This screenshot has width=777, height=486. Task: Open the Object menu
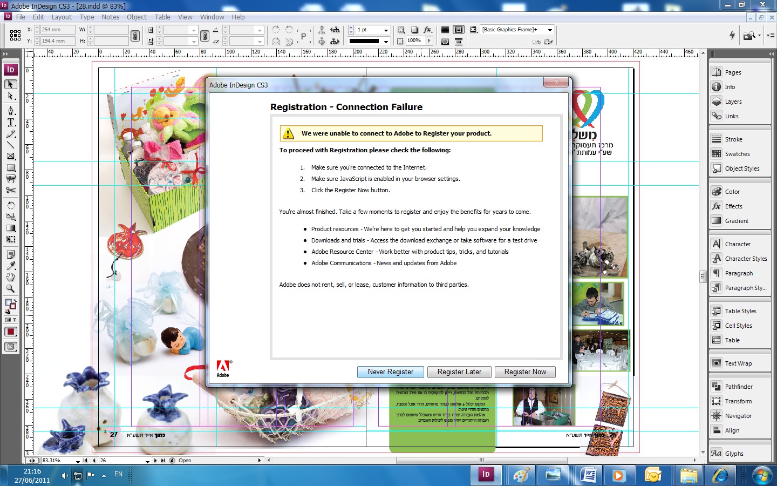pyautogui.click(x=137, y=17)
